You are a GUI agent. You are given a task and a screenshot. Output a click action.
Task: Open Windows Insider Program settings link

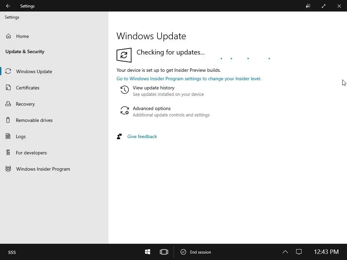tap(189, 79)
